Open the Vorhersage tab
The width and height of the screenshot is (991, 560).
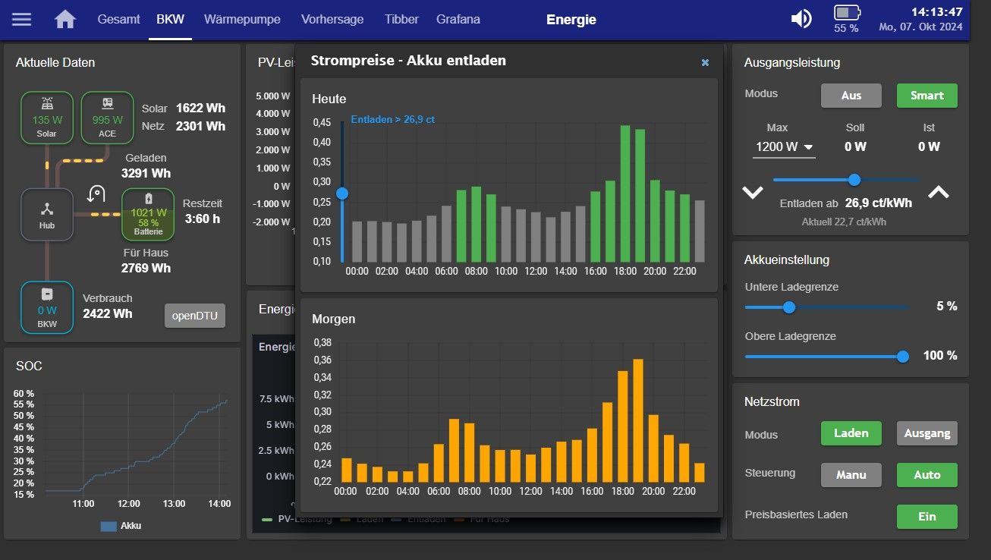coord(332,20)
